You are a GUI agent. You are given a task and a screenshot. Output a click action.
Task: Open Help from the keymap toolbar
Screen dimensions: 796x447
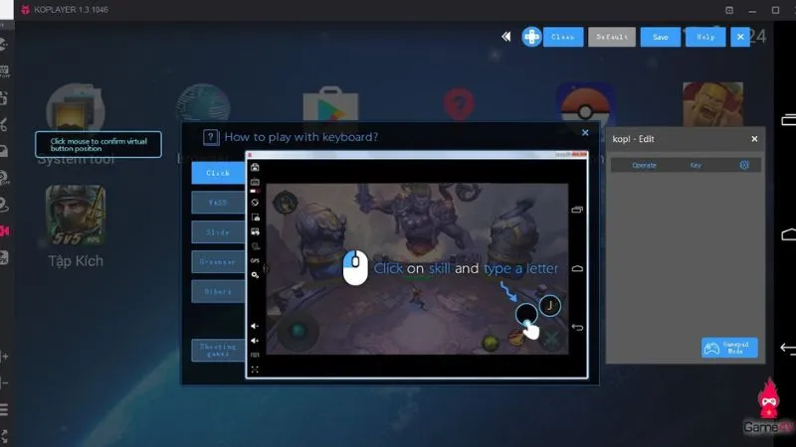(705, 37)
